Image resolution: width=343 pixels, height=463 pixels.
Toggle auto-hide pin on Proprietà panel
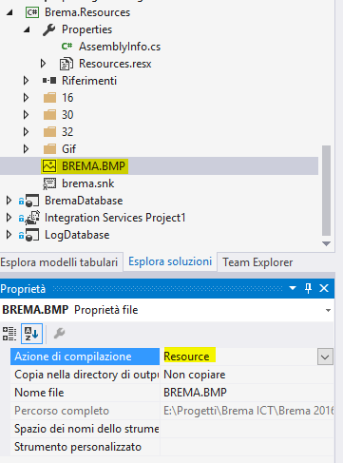[x=308, y=288]
